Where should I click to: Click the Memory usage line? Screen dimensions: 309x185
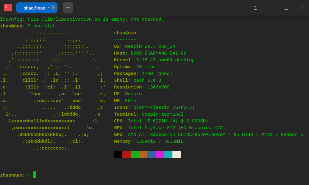[148, 141]
